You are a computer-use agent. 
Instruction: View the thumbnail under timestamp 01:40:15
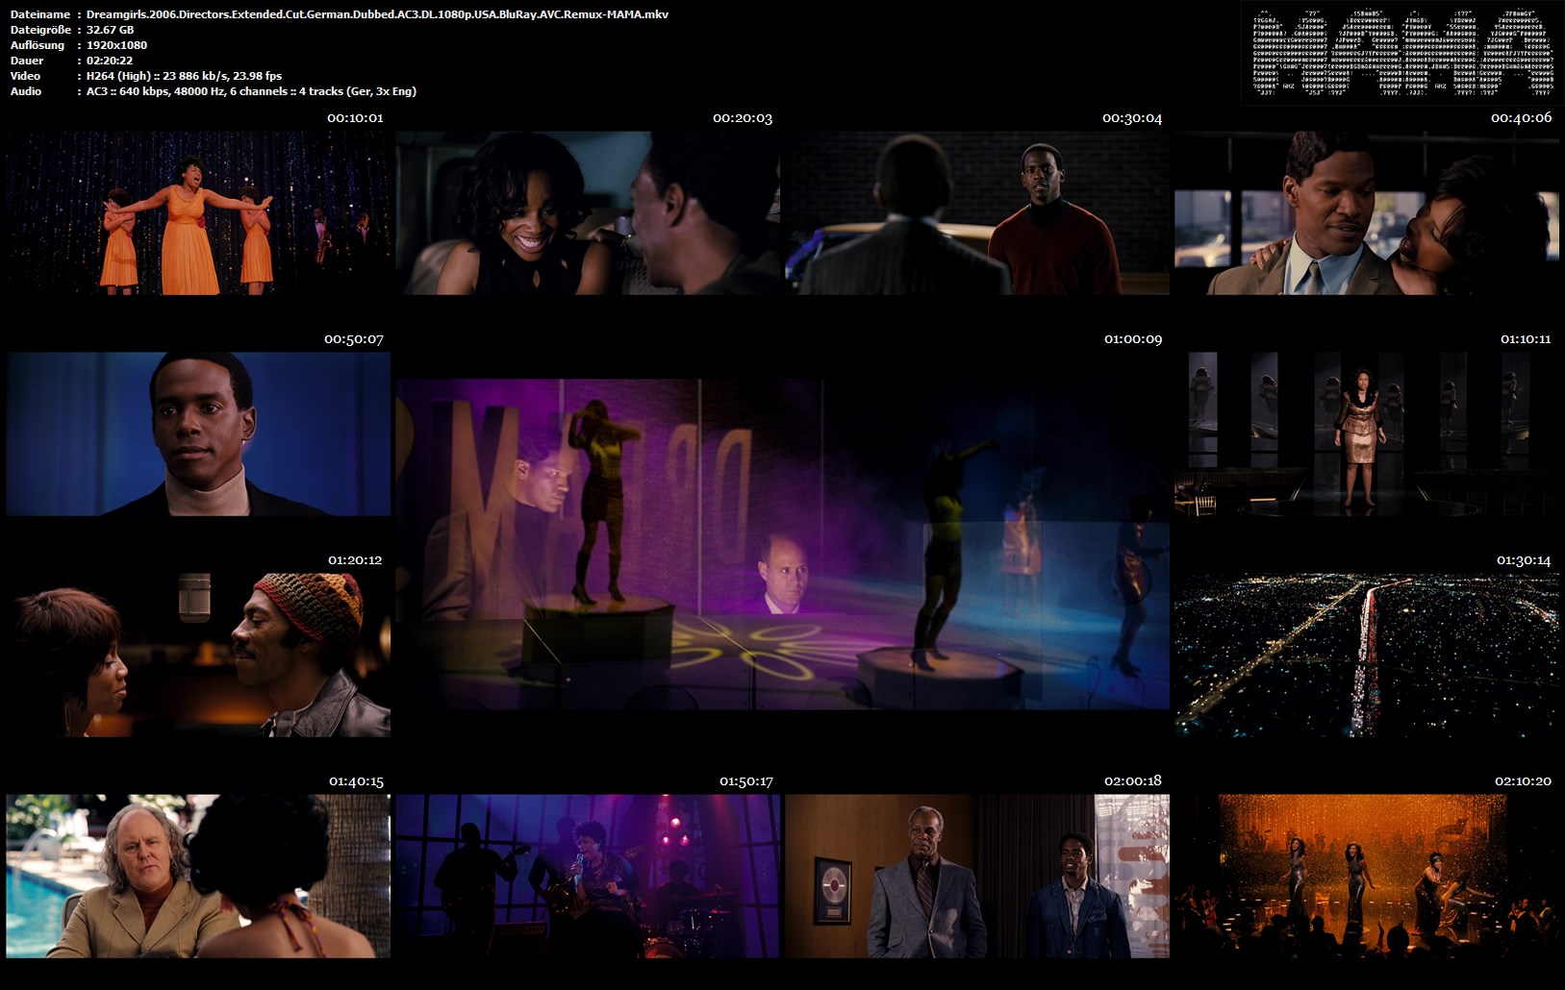click(198, 877)
